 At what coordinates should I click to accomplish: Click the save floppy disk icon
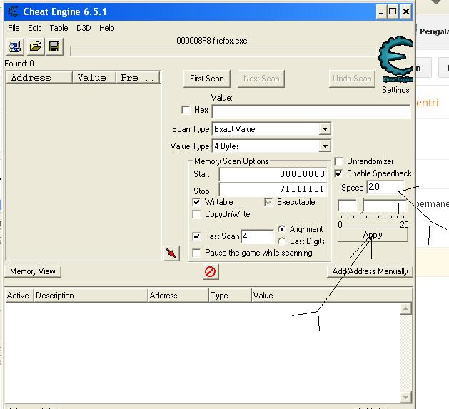pos(54,46)
